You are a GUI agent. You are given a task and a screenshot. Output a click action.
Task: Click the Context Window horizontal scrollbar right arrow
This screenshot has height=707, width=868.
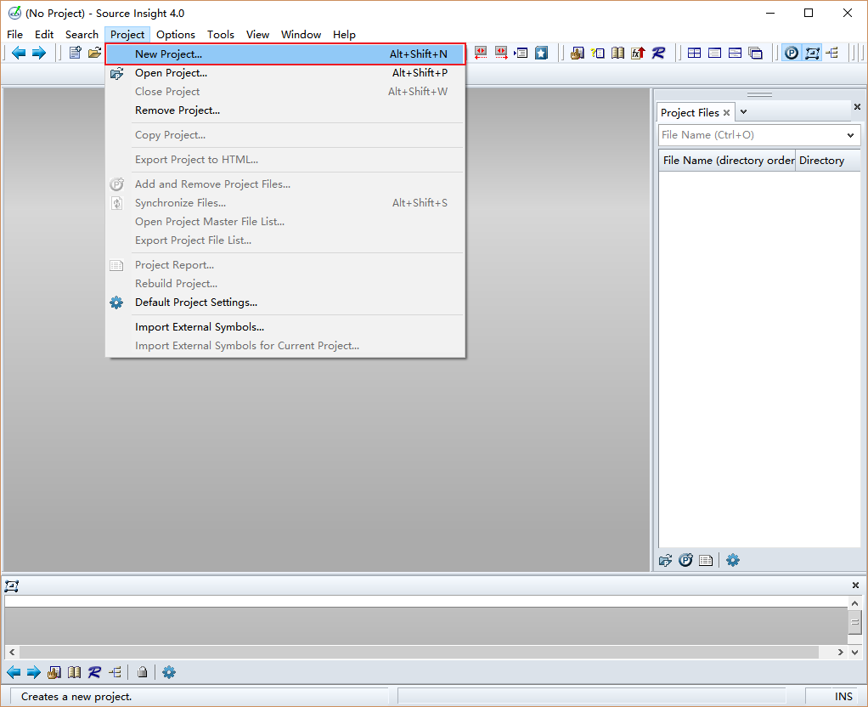840,652
